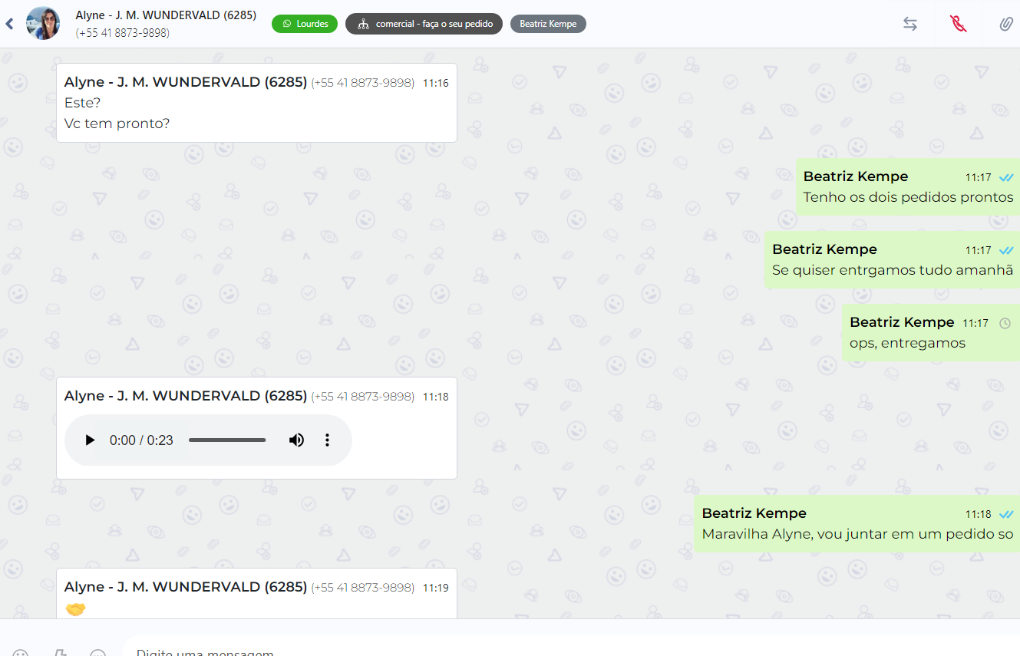Click the handshake emoji message
1020x656 pixels.
[75, 609]
